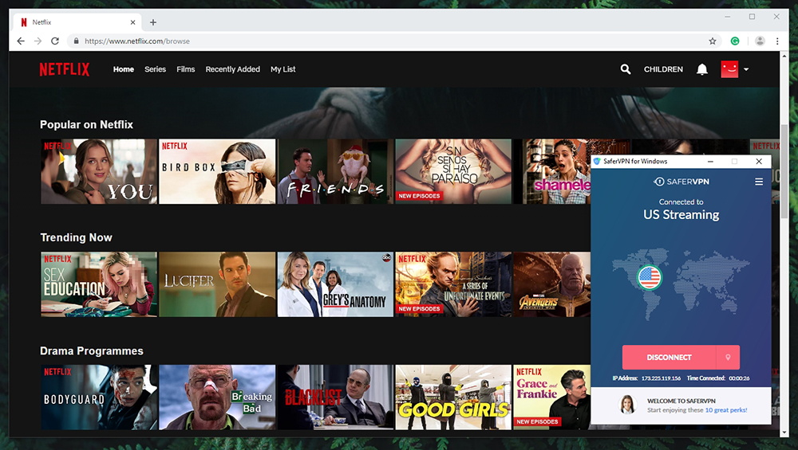Open location picker pin beside Disconnect
This screenshot has height=450, width=798.
pyautogui.click(x=729, y=358)
